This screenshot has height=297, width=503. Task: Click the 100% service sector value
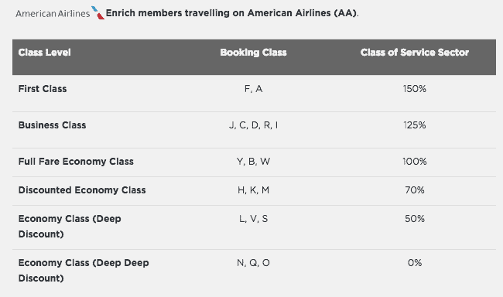click(415, 162)
